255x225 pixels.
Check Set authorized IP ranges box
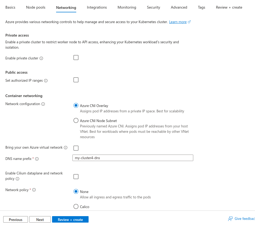coord(76,80)
